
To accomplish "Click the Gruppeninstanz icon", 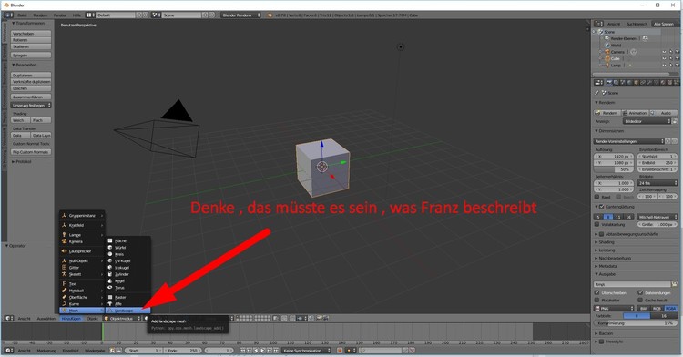I will point(64,216).
